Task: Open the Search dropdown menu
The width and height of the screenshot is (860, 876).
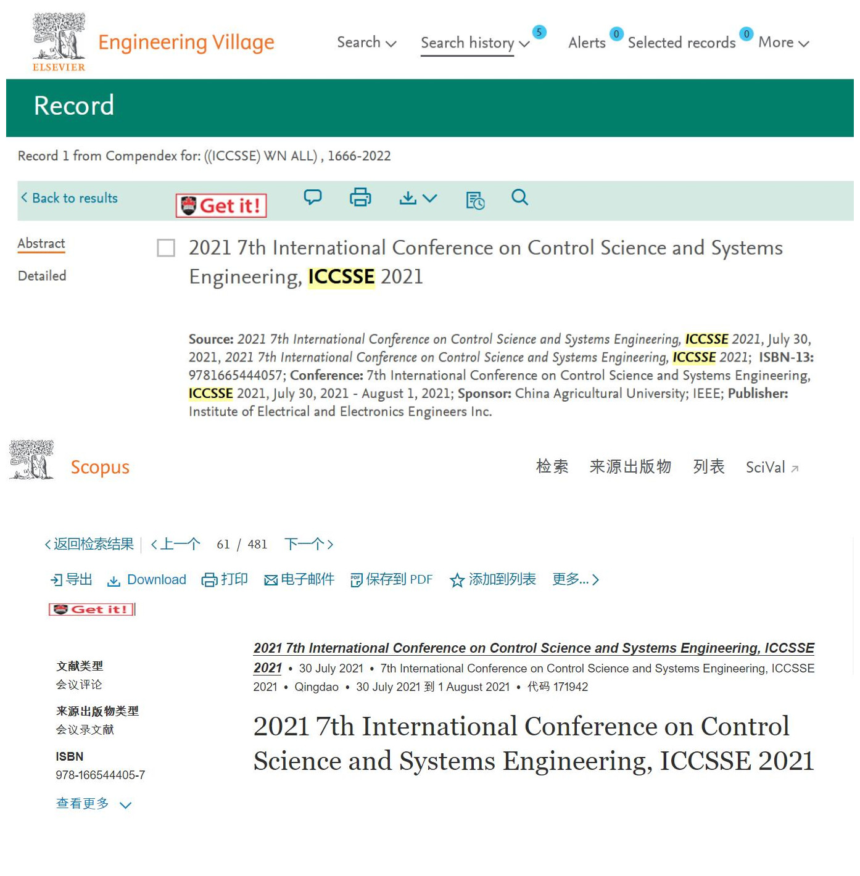Action: point(366,43)
